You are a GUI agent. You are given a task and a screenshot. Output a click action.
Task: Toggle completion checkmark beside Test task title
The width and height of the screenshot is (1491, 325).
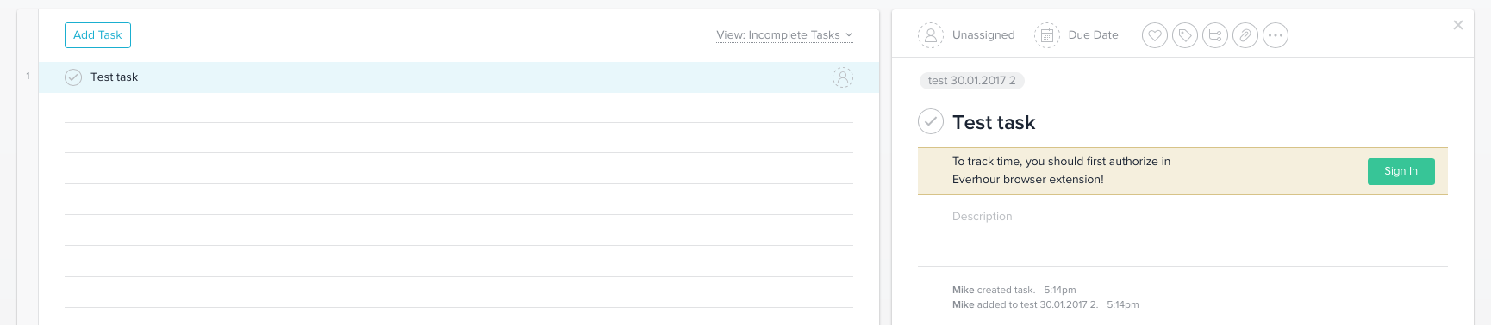(x=931, y=122)
